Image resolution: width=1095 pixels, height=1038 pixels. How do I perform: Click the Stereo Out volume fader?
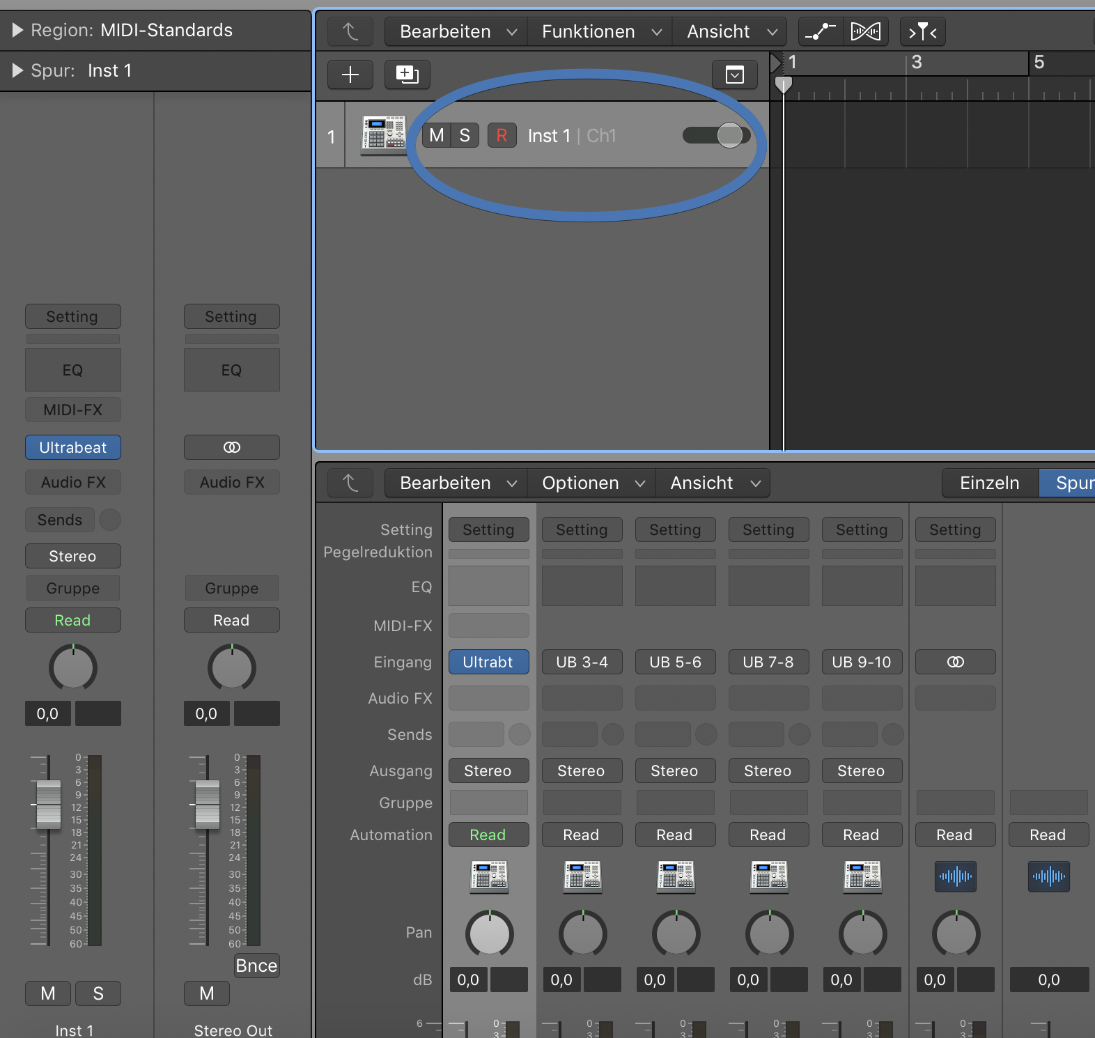tap(208, 805)
